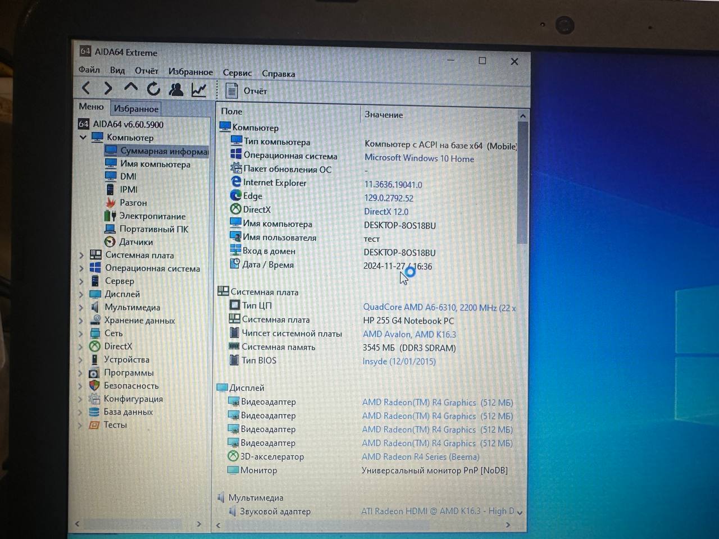Click the Поле column header
Viewport: 719px width, 539px height.
[x=231, y=111]
